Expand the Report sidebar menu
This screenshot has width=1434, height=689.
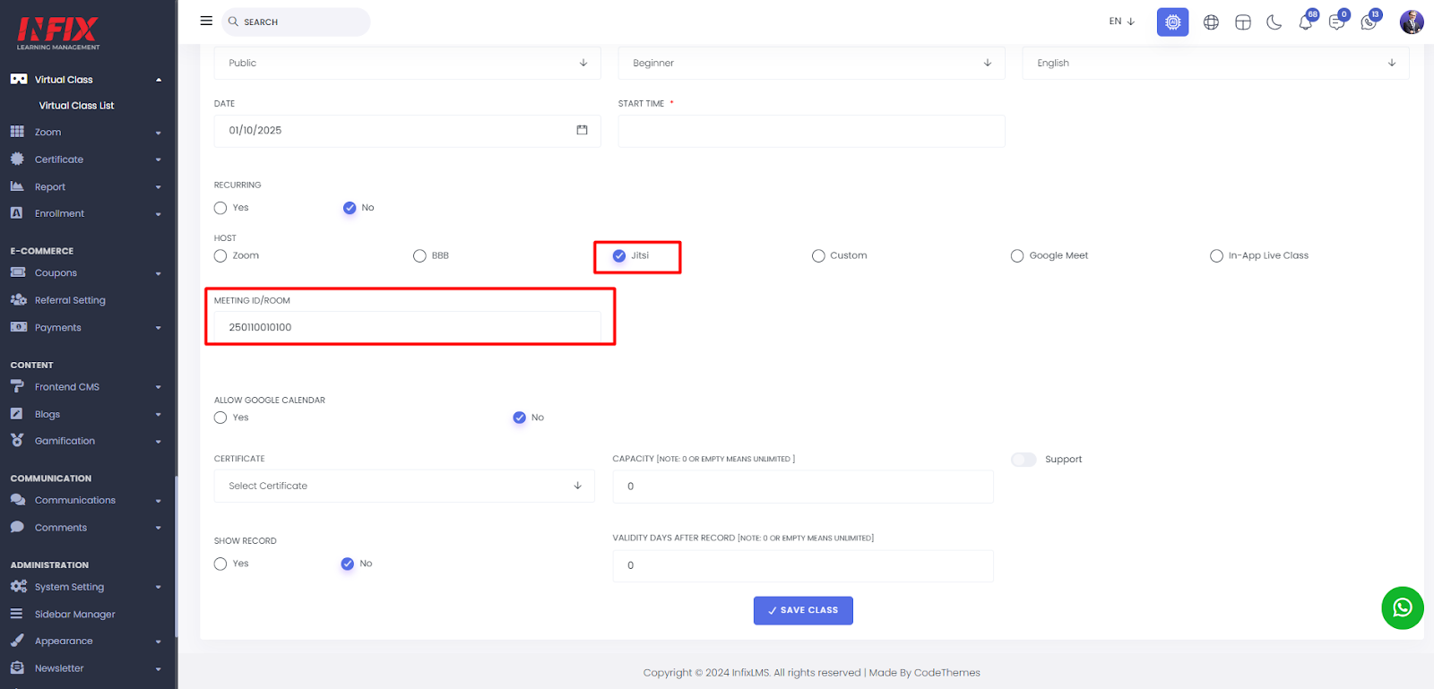tap(159, 187)
